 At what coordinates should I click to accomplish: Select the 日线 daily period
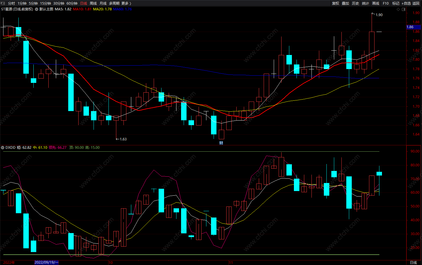(83, 3)
